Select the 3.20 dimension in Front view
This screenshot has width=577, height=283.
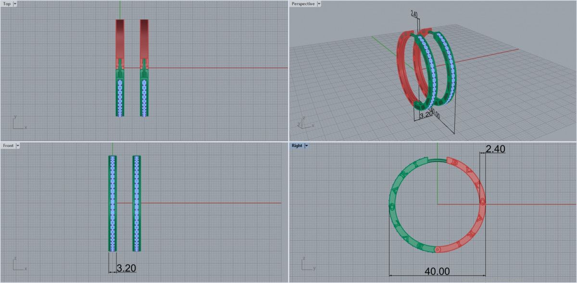click(x=126, y=268)
